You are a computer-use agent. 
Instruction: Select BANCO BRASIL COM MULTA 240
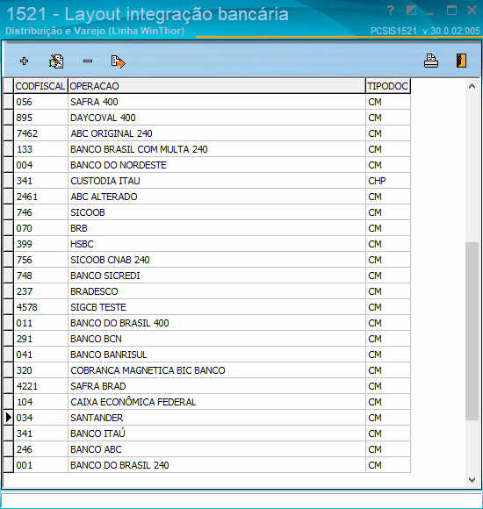(x=217, y=149)
